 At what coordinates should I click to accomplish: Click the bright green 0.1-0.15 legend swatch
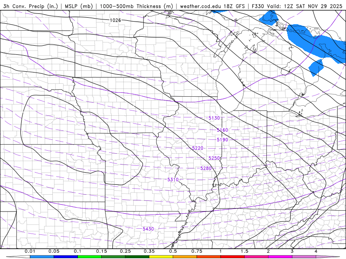(x=90, y=257)
